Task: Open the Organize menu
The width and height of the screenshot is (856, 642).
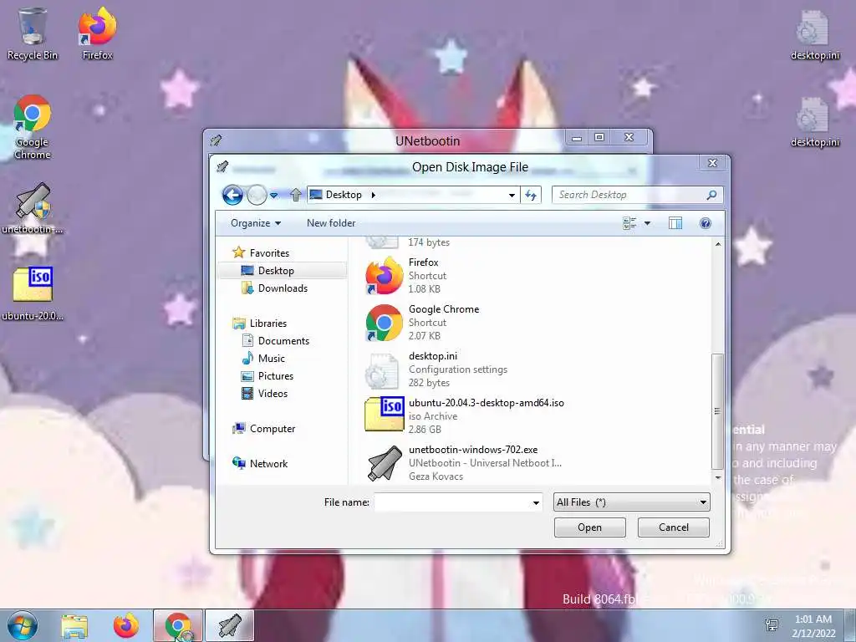Action: [x=256, y=223]
